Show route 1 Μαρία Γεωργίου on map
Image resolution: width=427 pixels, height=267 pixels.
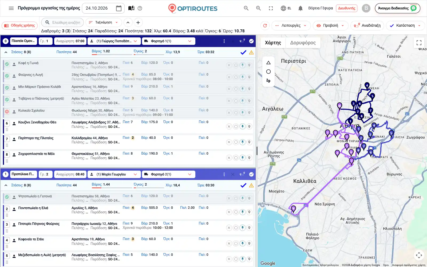(242, 174)
